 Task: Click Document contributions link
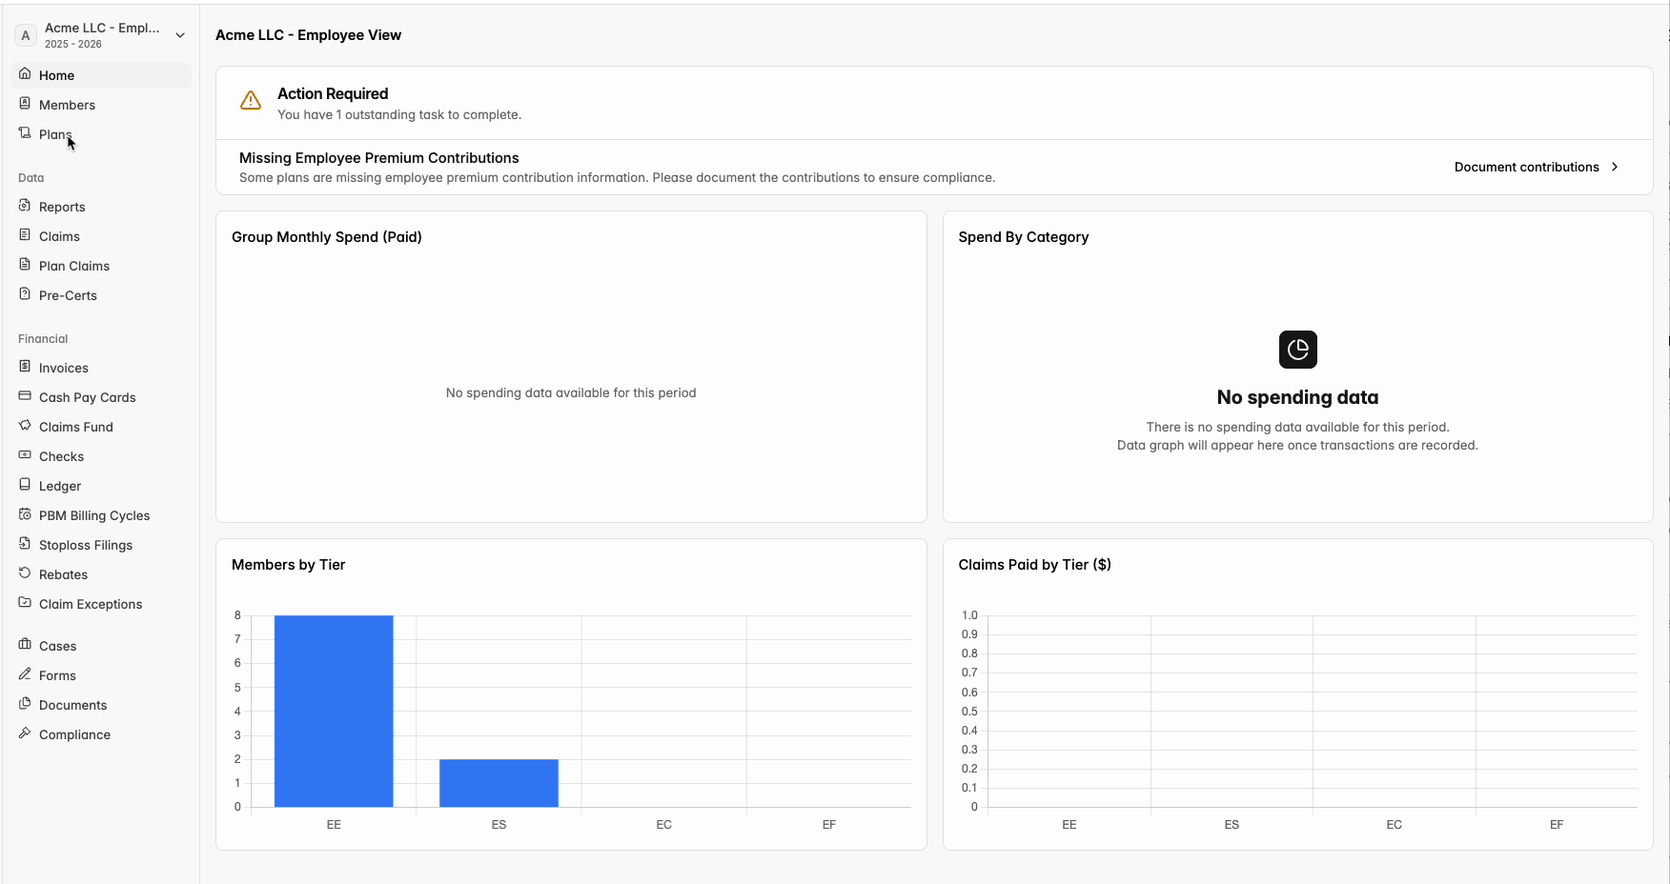pyautogui.click(x=1526, y=167)
